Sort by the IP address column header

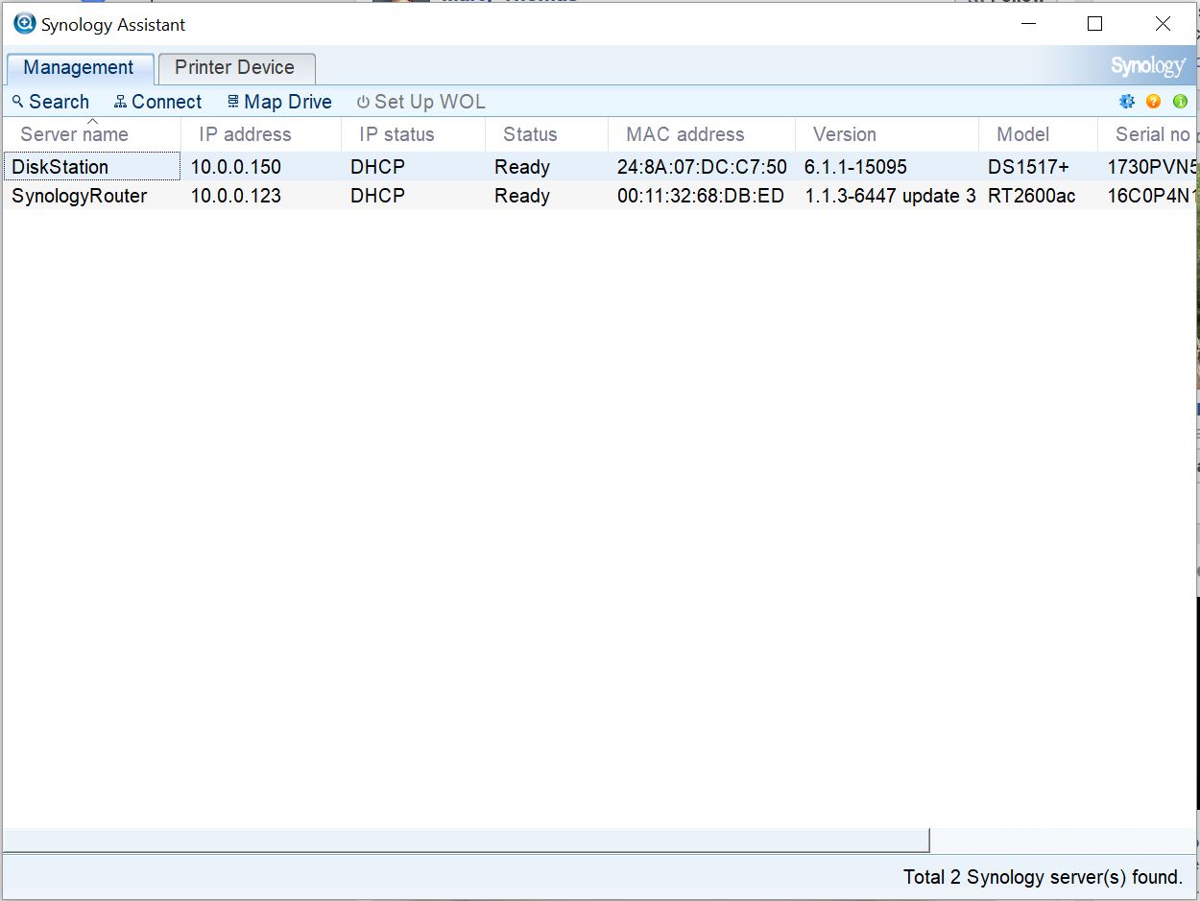(261, 134)
